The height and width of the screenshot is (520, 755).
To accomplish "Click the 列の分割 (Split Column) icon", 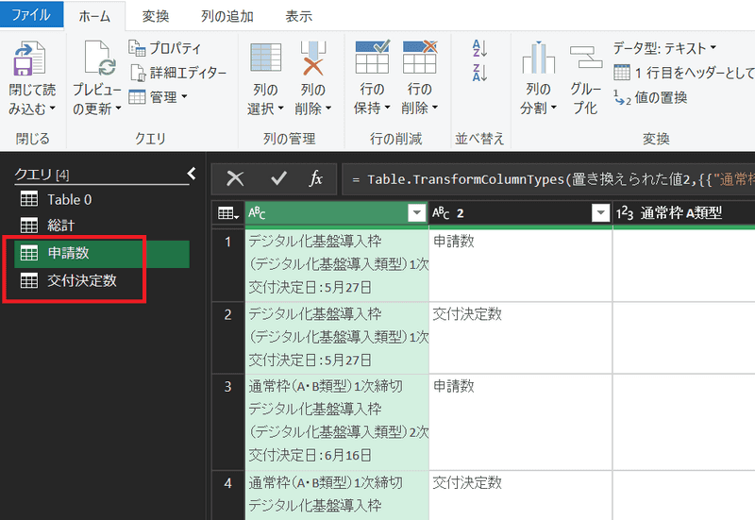I will point(538,59).
